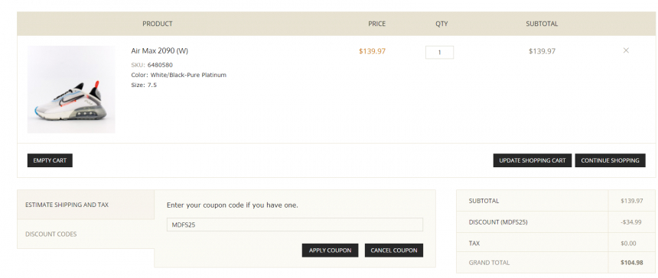Click the Subtotal column header
This screenshot has width=658, height=278.
pos(542,24)
